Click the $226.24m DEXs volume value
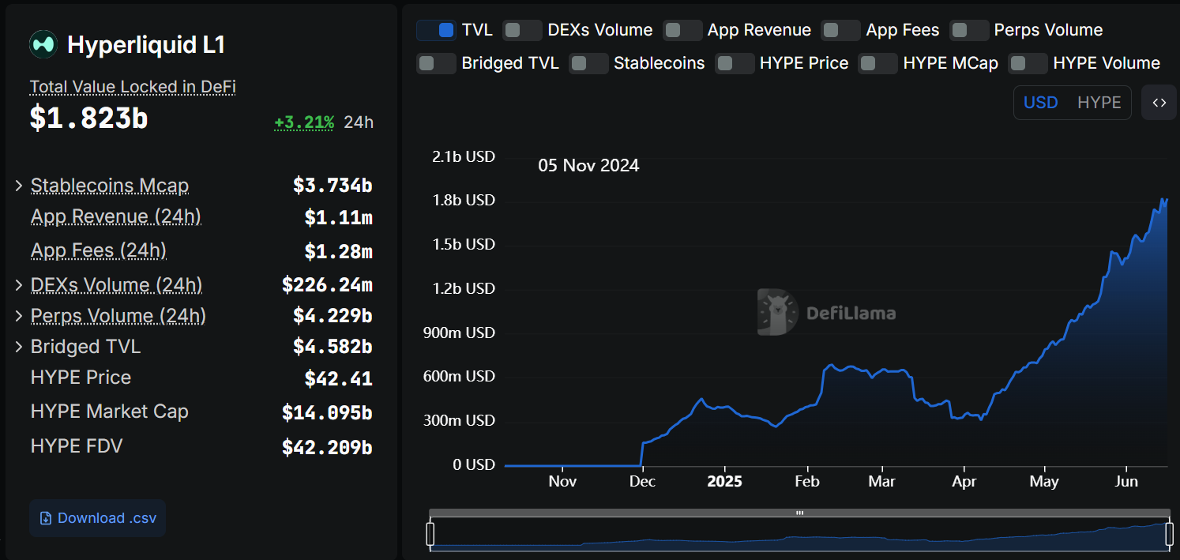The height and width of the screenshot is (560, 1180). coord(327,284)
